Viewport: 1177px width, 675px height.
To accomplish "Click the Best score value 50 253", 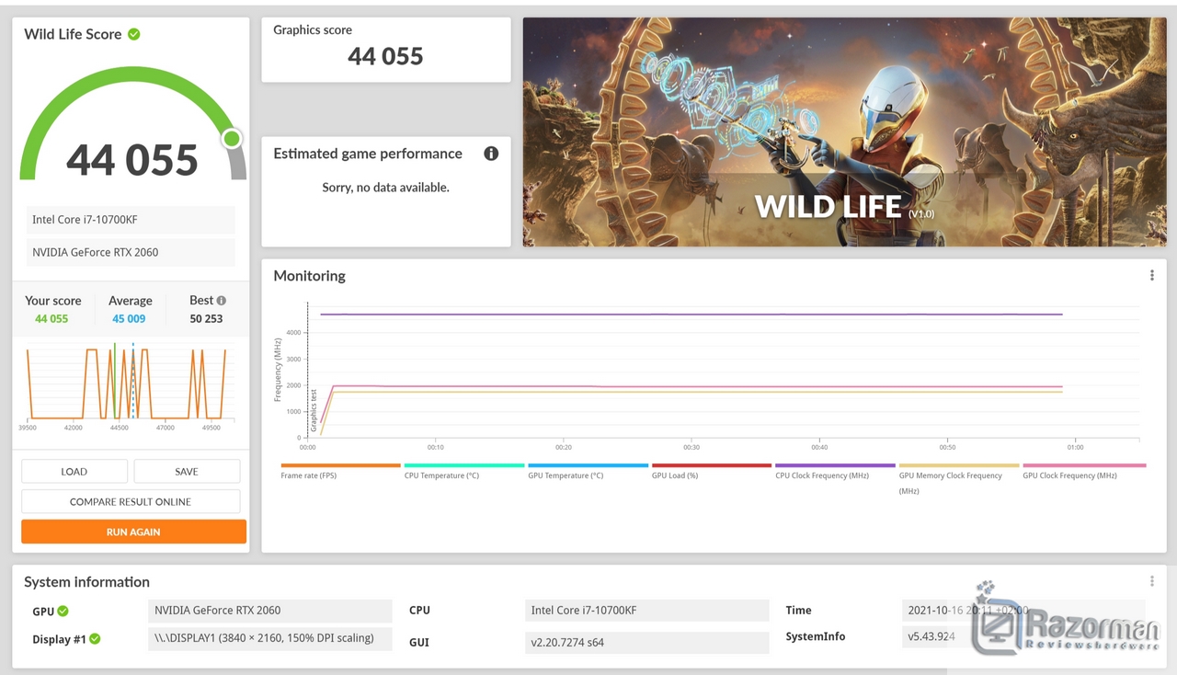I will [206, 319].
